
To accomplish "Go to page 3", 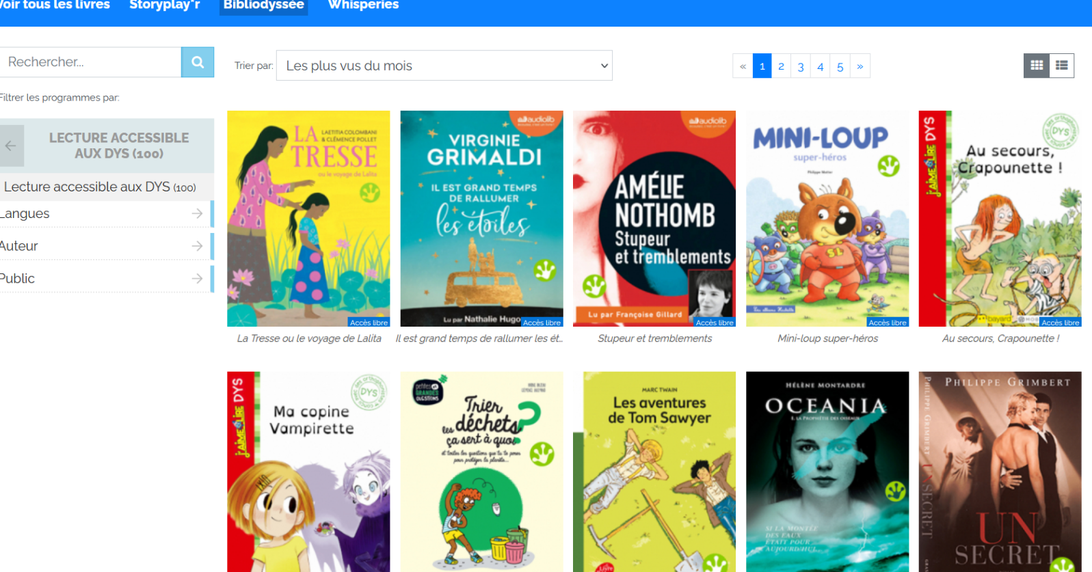I will (801, 66).
